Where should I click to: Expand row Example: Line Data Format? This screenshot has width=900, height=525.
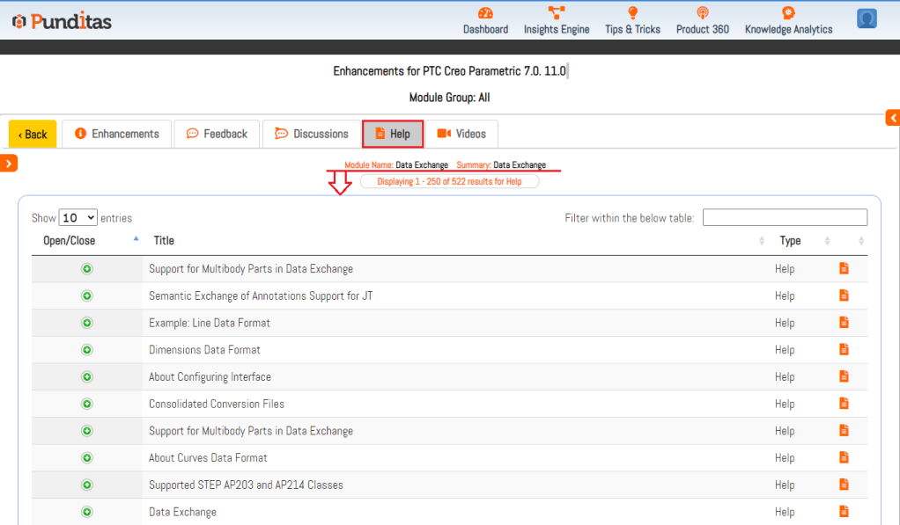pos(87,323)
